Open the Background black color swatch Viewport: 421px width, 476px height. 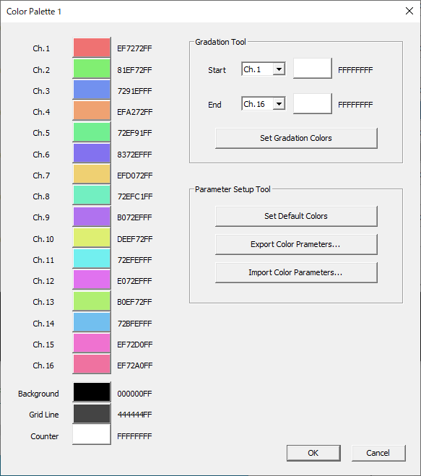tap(92, 392)
